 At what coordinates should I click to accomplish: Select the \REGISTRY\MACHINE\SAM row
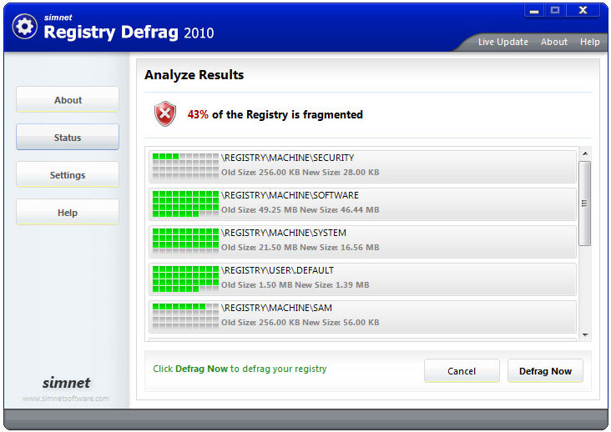362,316
